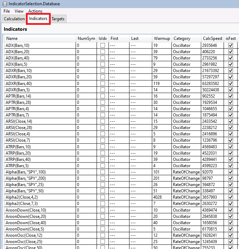The width and height of the screenshot is (239, 249).
Task: Open the File menu
Action: (7, 11)
